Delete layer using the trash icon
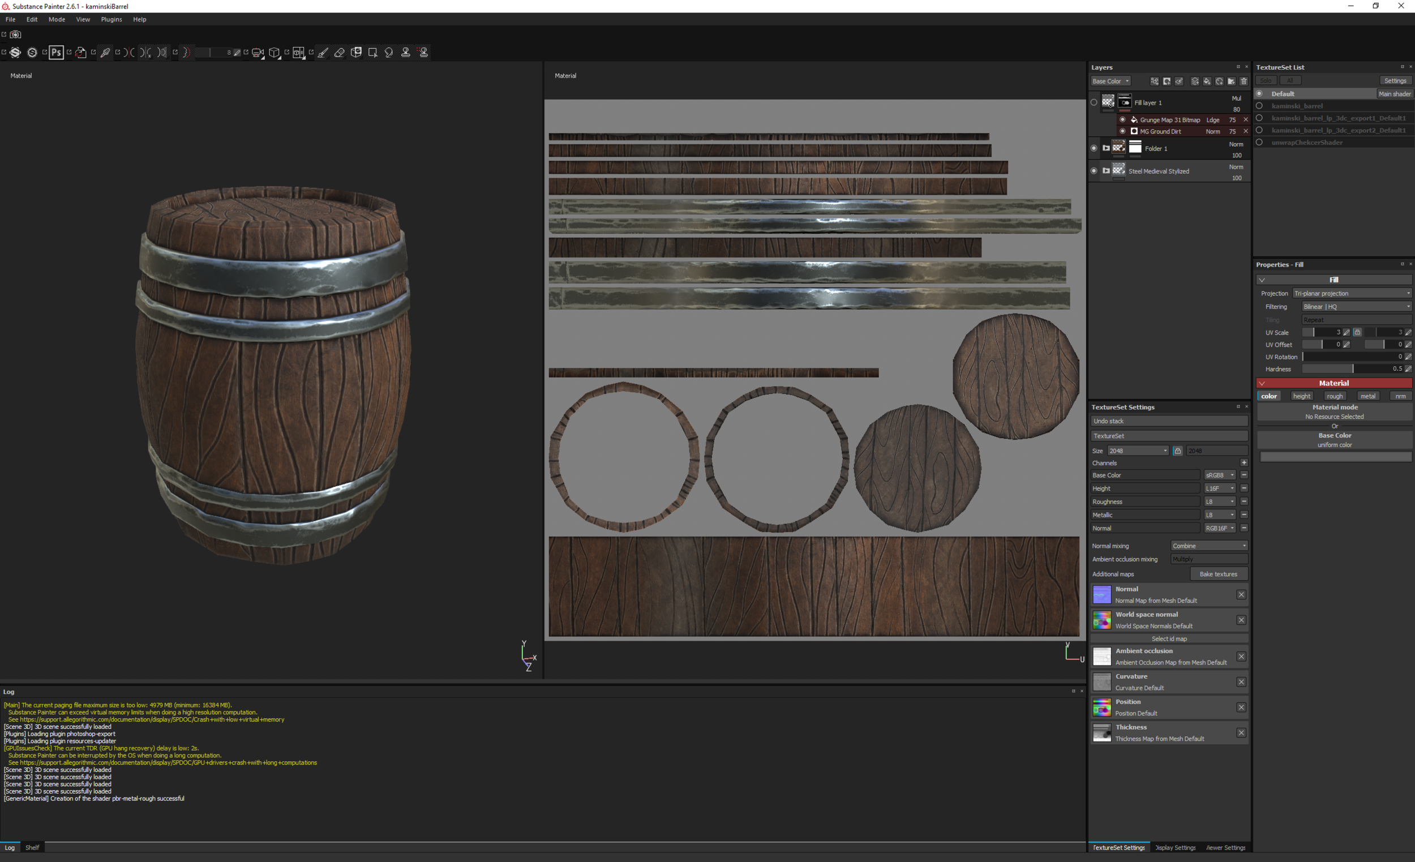This screenshot has width=1415, height=862. pos(1244,81)
